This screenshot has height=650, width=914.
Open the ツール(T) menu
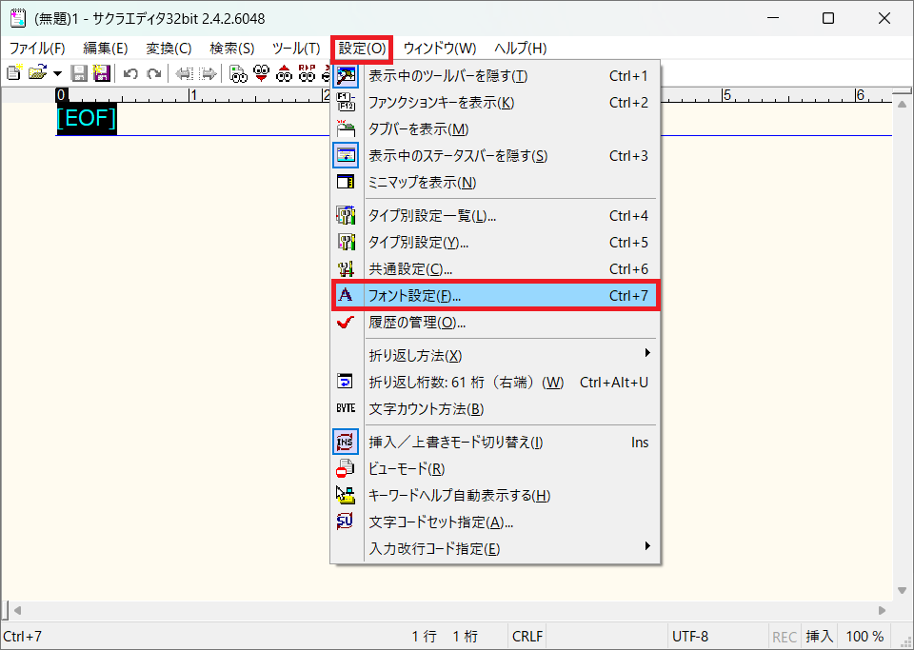[x=295, y=48]
